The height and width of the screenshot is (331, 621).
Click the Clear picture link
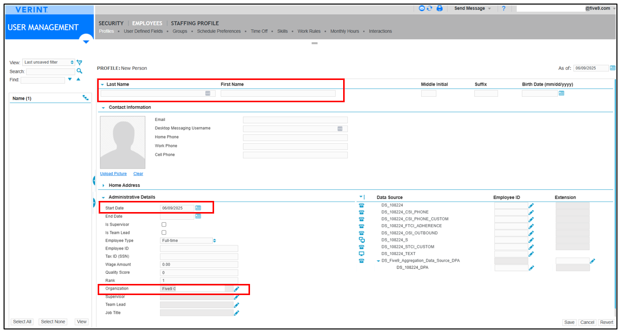(x=138, y=174)
